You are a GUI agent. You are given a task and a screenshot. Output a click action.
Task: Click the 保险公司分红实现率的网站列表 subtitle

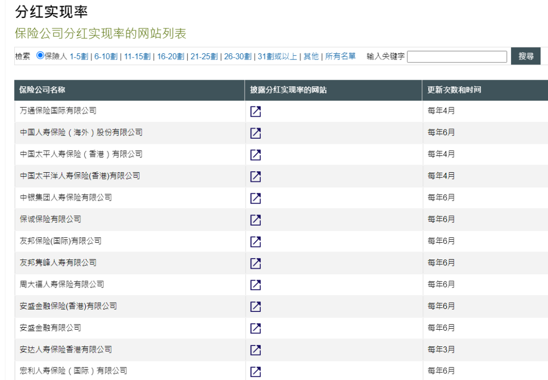100,34
